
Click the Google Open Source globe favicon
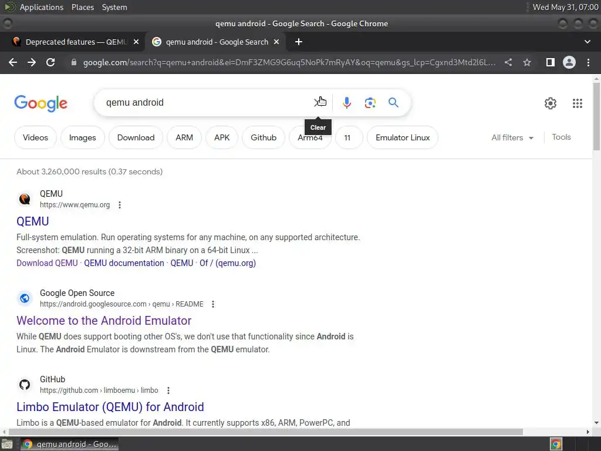point(25,298)
